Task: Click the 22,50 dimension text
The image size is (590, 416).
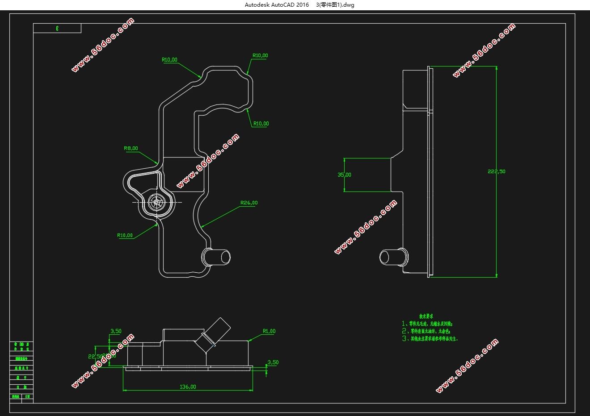Action: pos(96,356)
